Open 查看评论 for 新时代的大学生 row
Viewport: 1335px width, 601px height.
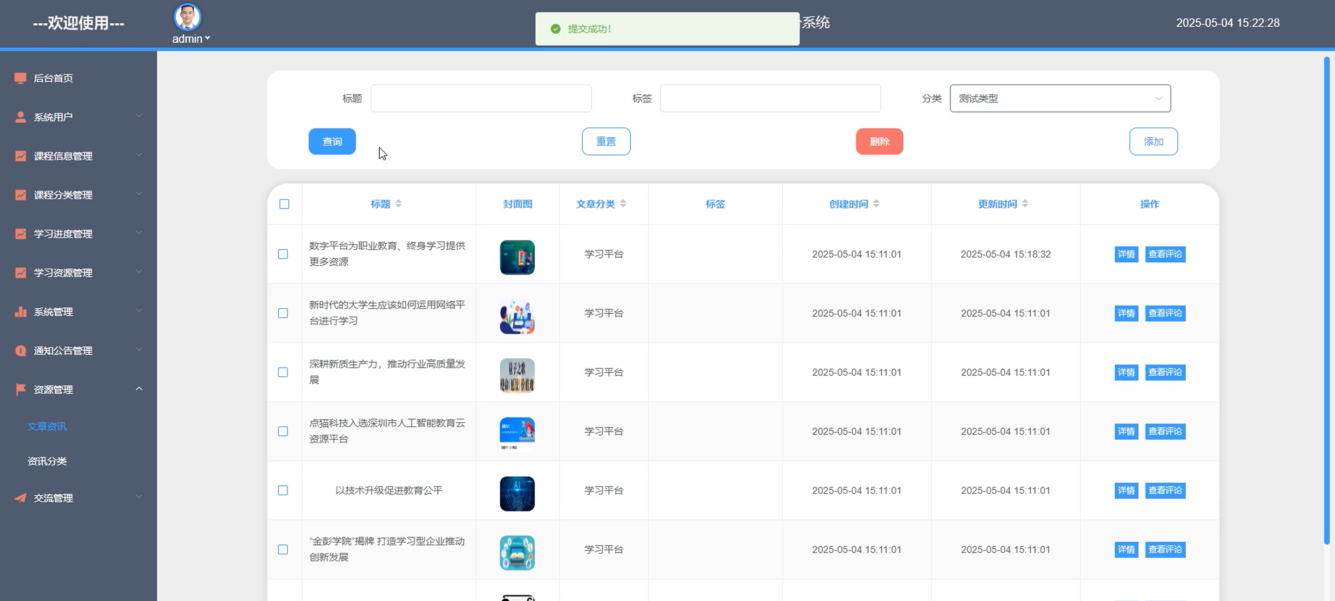[1165, 313]
